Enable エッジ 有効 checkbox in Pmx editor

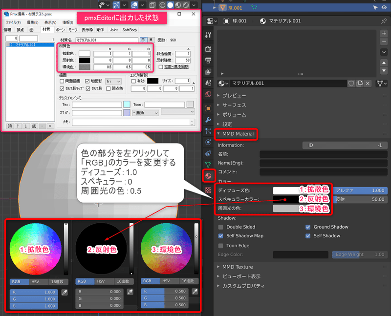pos(133,81)
